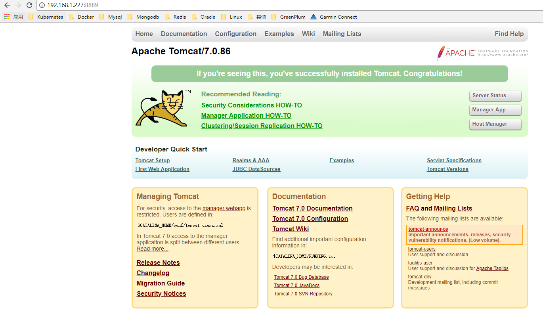
Task: Open Tomcat 7.0 Documentation link
Action: pyautogui.click(x=312, y=209)
